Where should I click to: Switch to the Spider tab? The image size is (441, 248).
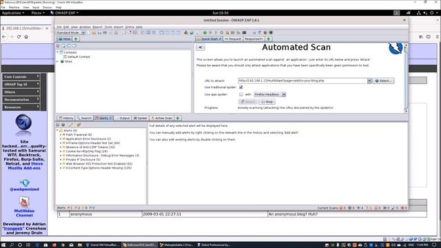[141, 118]
